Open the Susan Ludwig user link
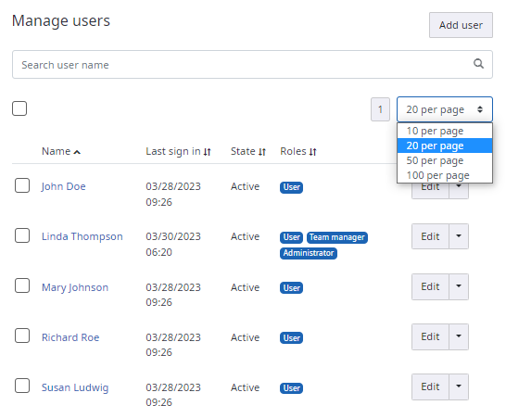 pyautogui.click(x=75, y=387)
